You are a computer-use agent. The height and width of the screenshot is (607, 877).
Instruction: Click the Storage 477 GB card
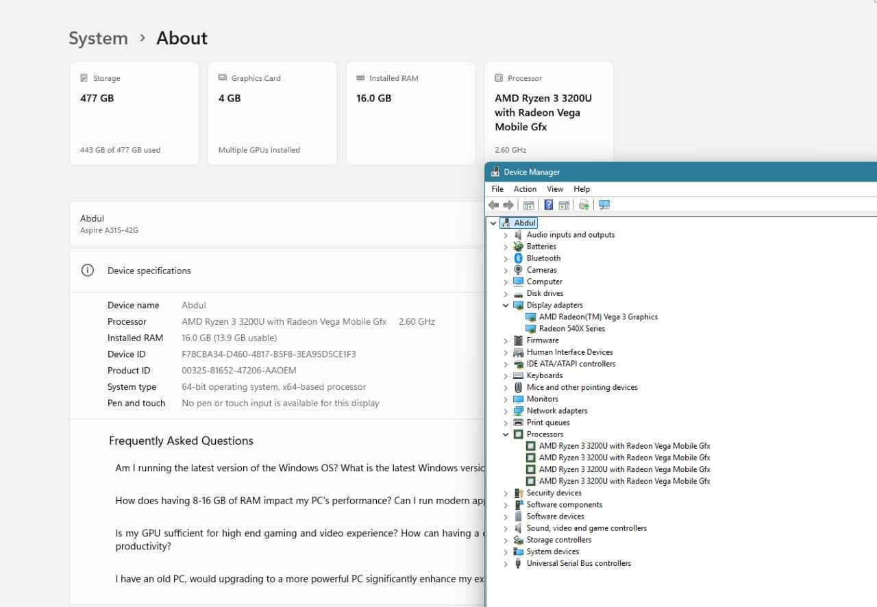tap(134, 114)
